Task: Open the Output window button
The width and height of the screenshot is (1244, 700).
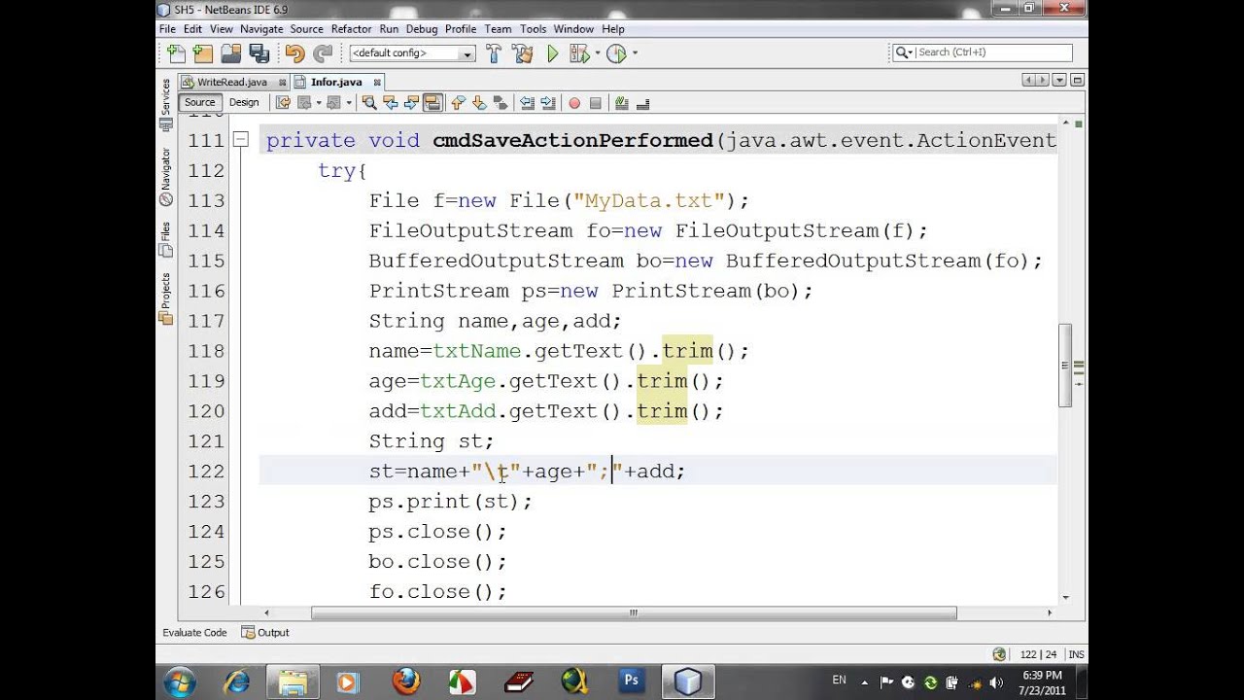Action: tap(265, 632)
